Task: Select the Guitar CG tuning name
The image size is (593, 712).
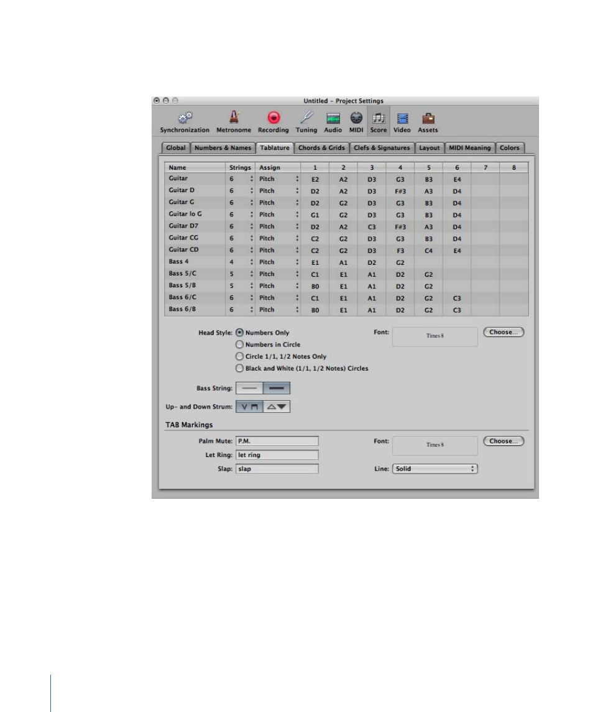Action: tap(183, 238)
